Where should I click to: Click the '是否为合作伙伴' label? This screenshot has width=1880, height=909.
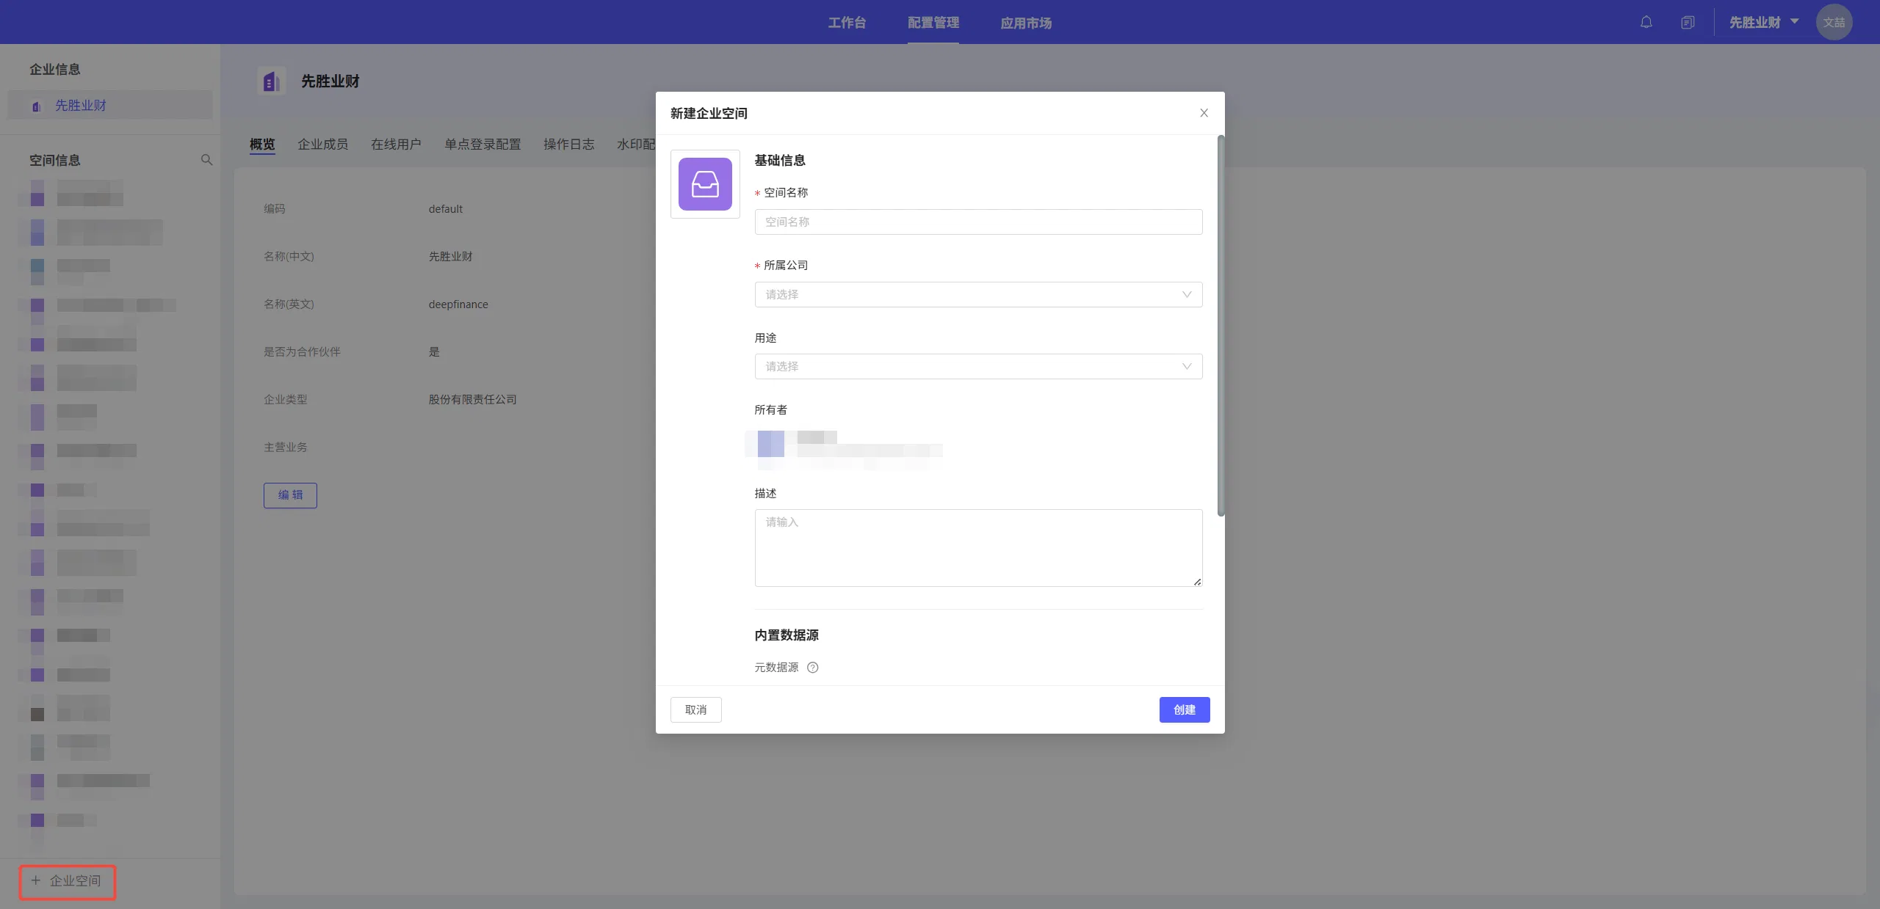coord(302,352)
